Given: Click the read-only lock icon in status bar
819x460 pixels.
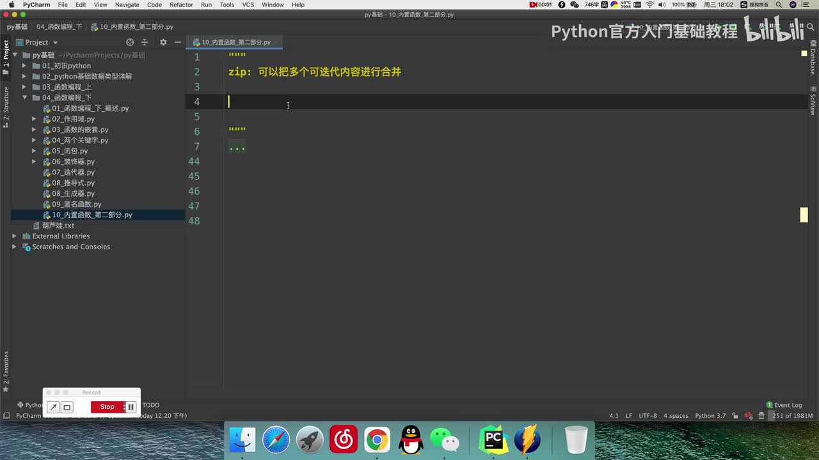Looking at the screenshot, I should (x=735, y=416).
